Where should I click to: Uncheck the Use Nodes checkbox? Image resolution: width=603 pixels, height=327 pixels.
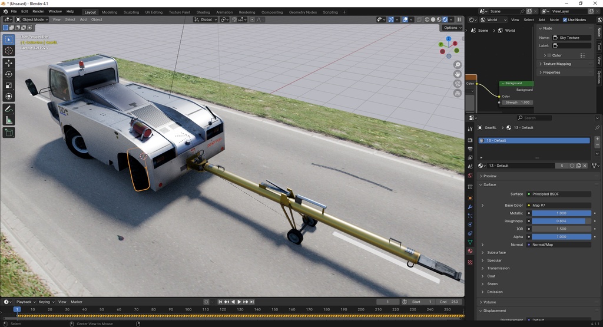click(565, 19)
